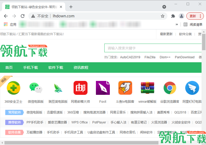Open the 万能播放器 link
Image resolution: width=206 pixels, height=145 pixels.
[34, 132]
